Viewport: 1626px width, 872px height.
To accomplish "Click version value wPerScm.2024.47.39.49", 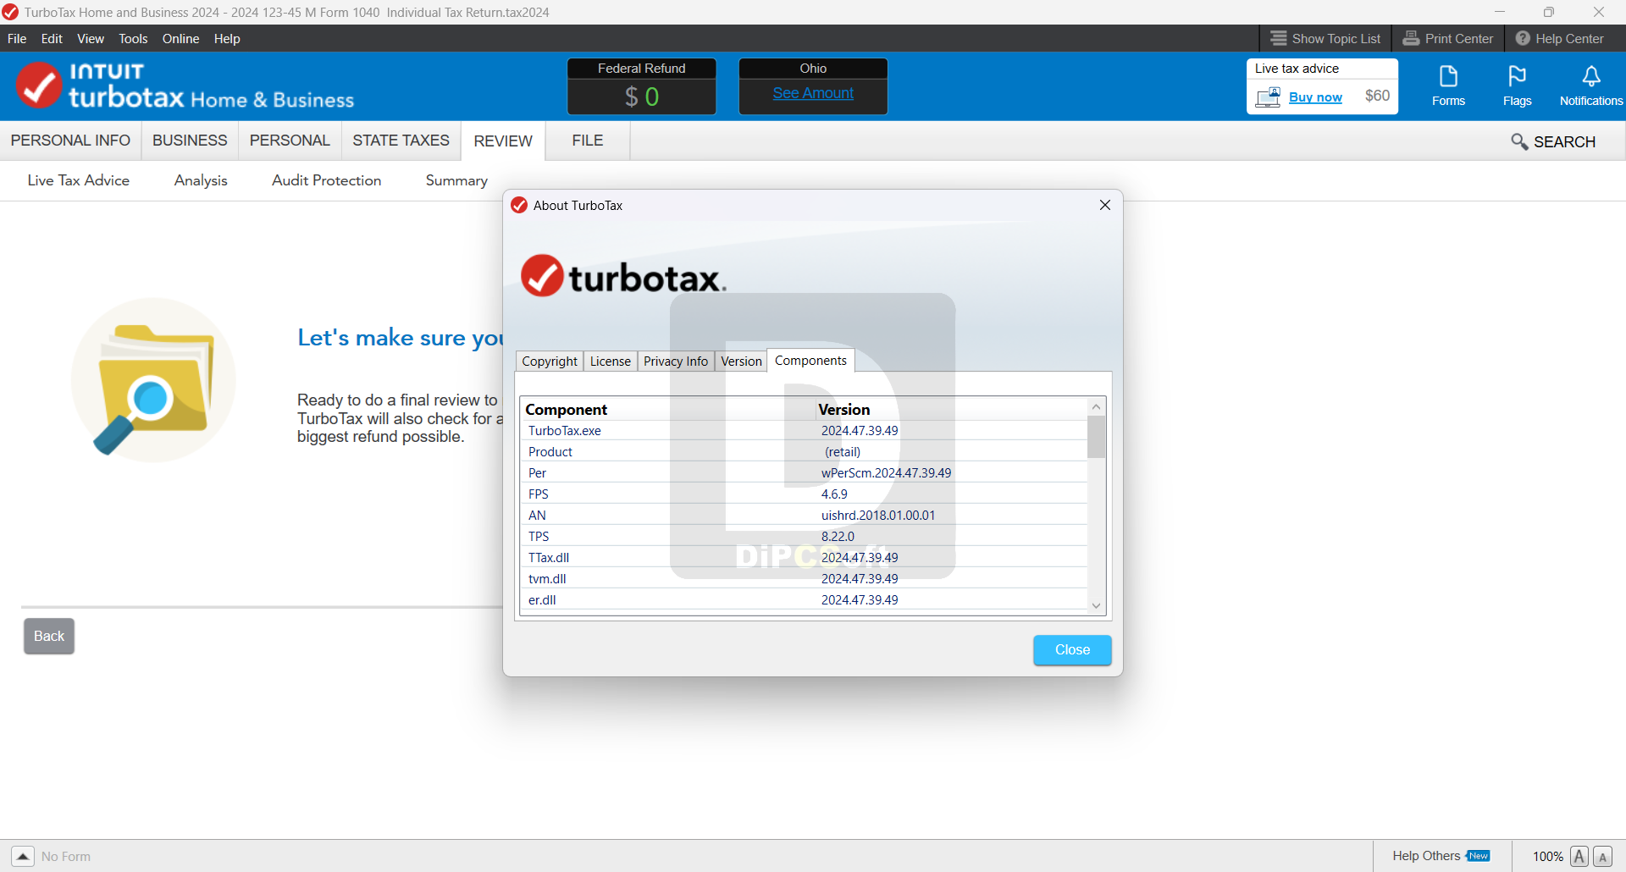I will coord(886,472).
